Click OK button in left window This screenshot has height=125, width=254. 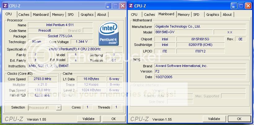(114, 119)
